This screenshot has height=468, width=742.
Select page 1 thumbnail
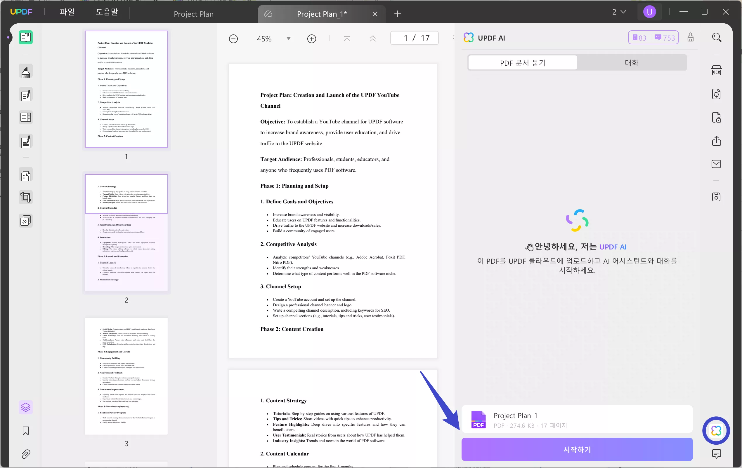coord(126,89)
